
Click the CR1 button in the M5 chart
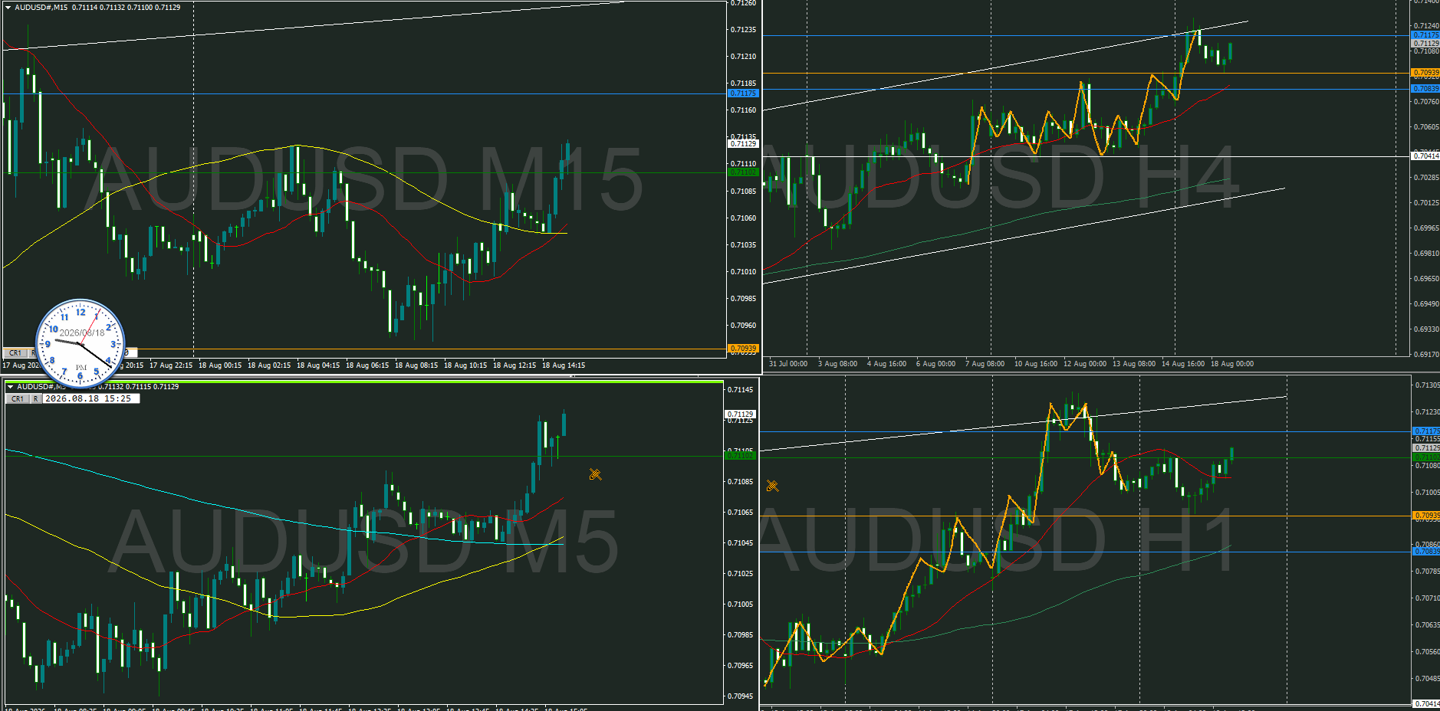pyautogui.click(x=18, y=399)
